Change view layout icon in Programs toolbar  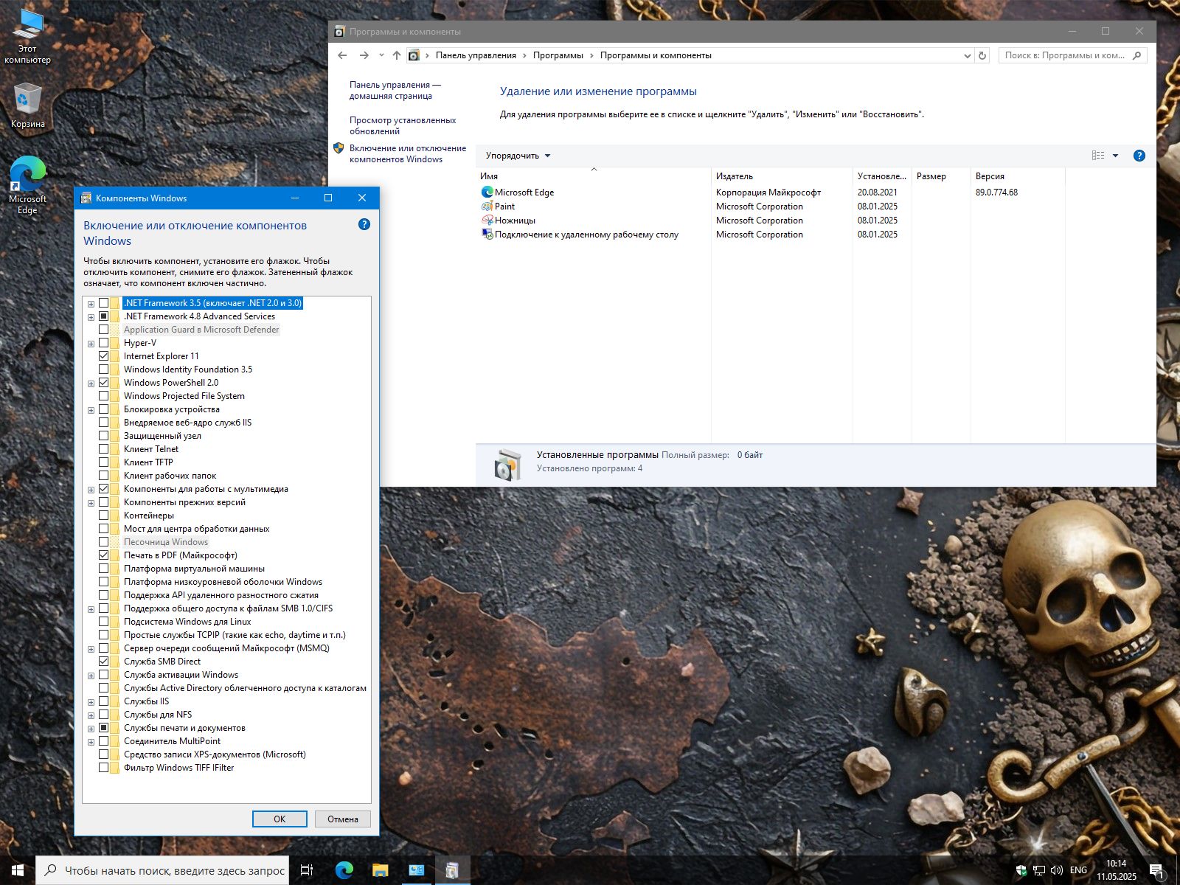click(x=1098, y=156)
